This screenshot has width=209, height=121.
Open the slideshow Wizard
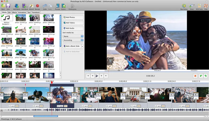point(31,5)
